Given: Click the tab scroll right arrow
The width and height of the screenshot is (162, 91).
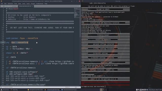Looking at the screenshot, I should (x=3, y=6).
